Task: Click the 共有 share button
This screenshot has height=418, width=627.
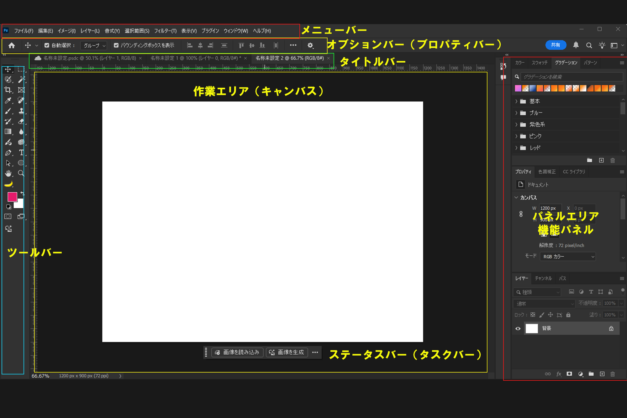Action: tap(555, 45)
